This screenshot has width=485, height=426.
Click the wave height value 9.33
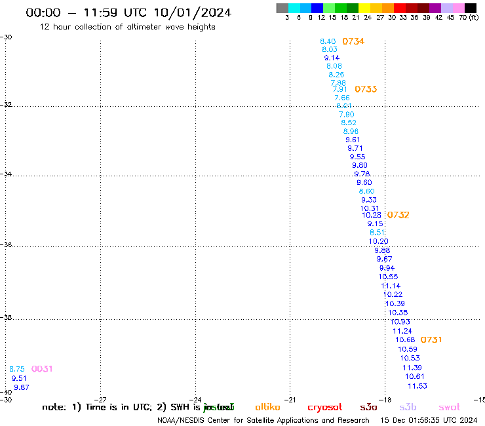click(369, 200)
